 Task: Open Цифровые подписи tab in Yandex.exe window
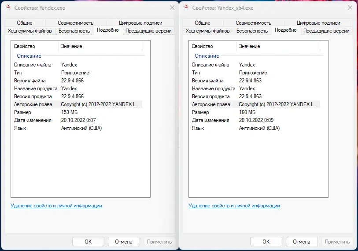coord(140,23)
